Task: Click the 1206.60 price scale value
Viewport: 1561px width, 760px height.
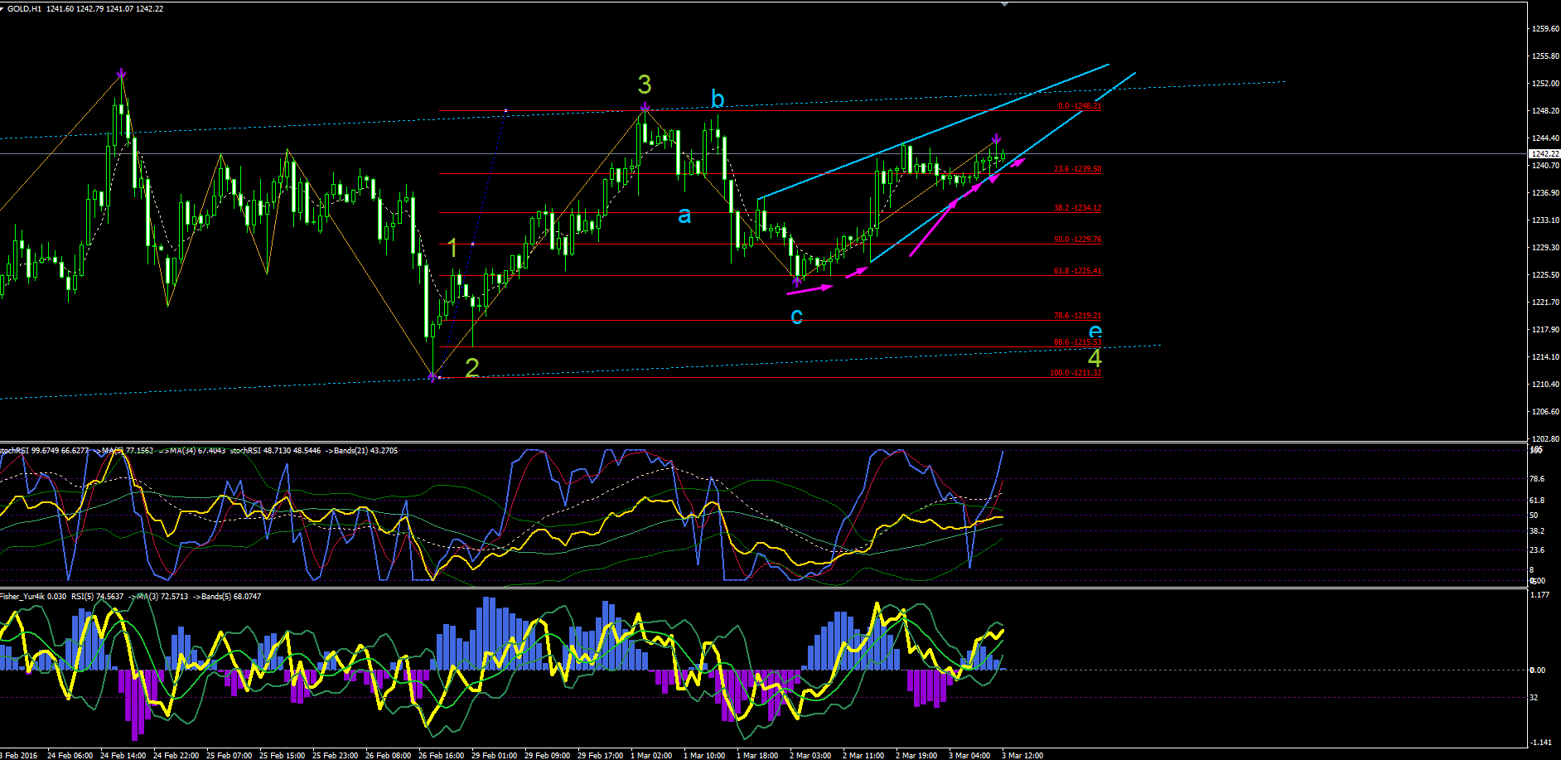Action: 1546,412
